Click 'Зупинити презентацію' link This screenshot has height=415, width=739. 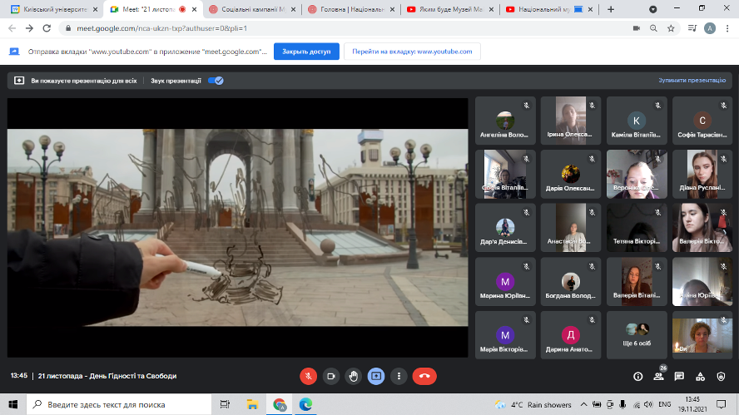(692, 81)
